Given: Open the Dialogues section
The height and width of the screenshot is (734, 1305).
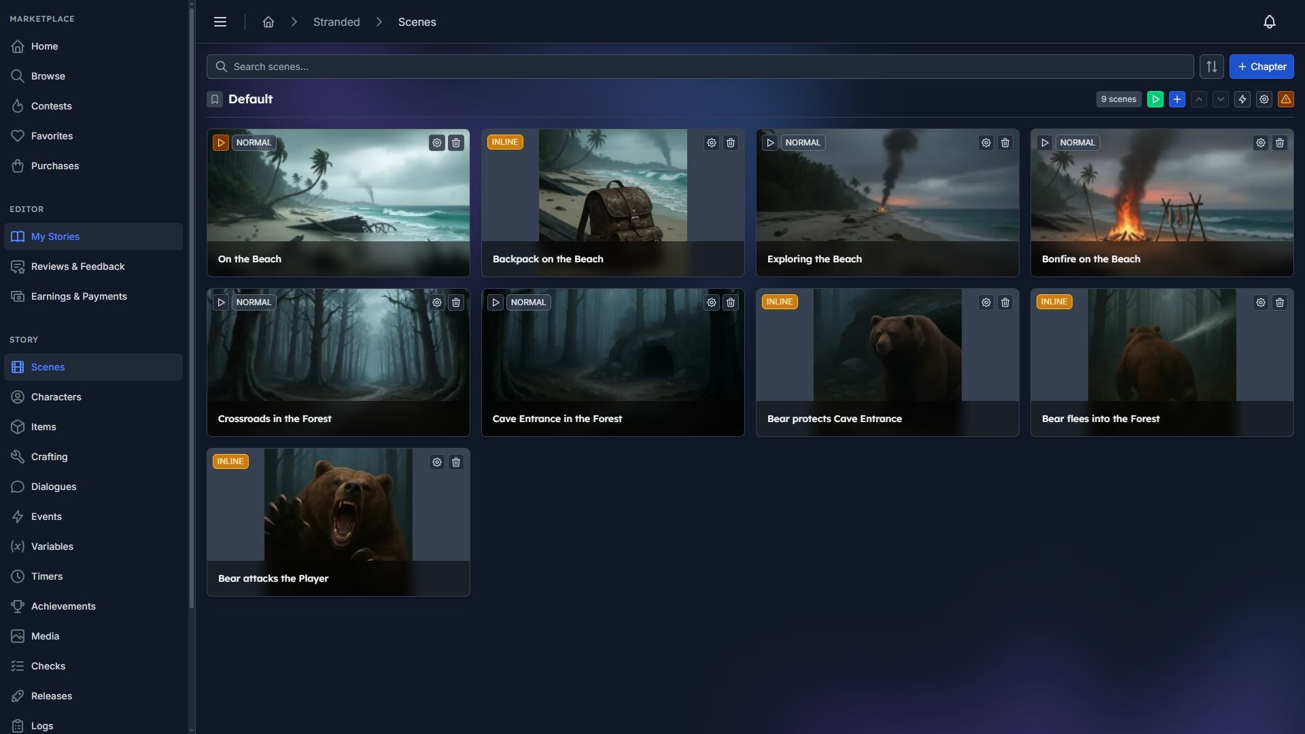Looking at the screenshot, I should (x=53, y=486).
